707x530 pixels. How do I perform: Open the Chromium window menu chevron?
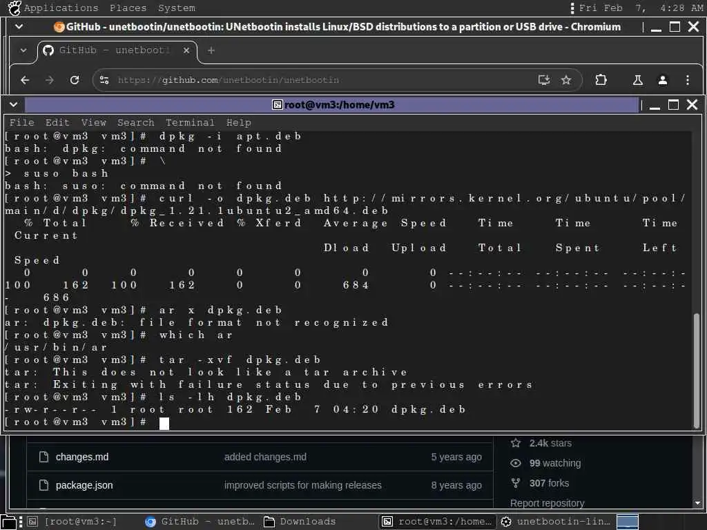(x=19, y=27)
